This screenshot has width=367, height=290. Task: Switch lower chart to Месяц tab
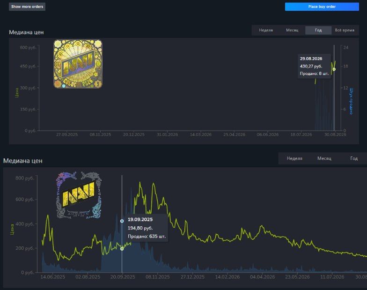click(x=324, y=158)
